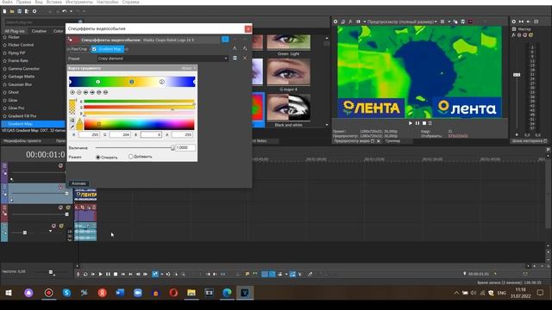Click the Play button under the preview
The image size is (552, 310).
pyautogui.click(x=411, y=123)
